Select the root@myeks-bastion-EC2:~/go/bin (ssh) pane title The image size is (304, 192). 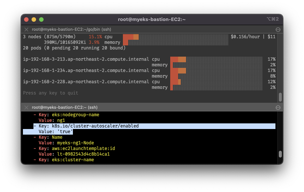pos(71,29)
